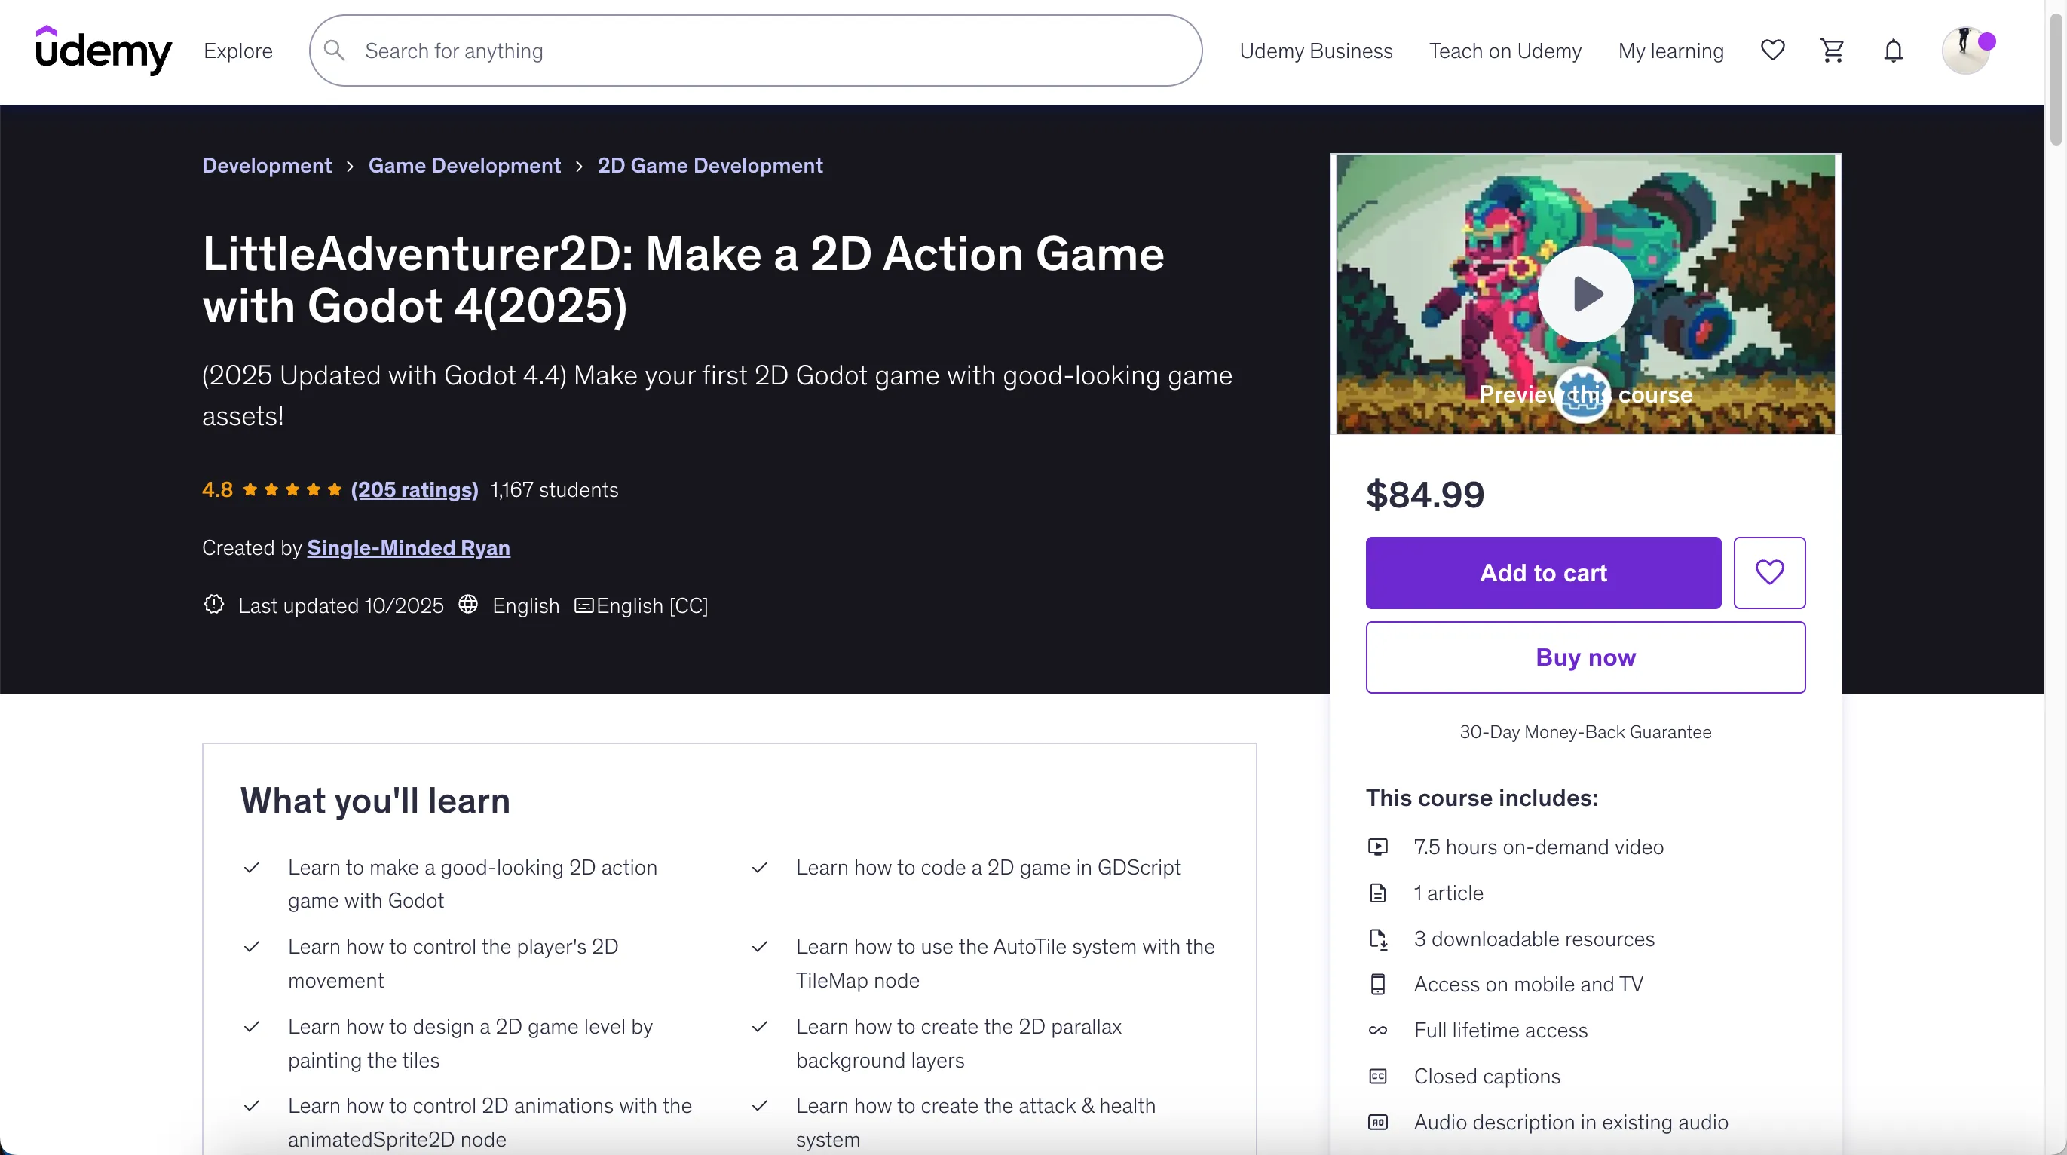Open the notifications bell icon
This screenshot has height=1155, width=2067.
[1893, 51]
